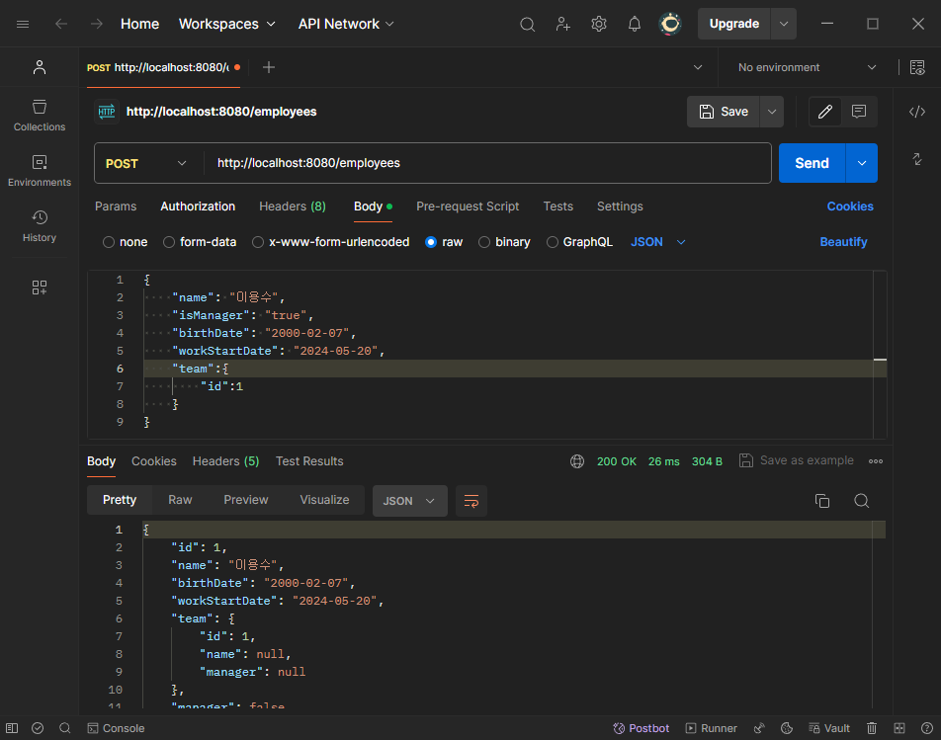Open the search magnifier in top bar

[527, 24]
